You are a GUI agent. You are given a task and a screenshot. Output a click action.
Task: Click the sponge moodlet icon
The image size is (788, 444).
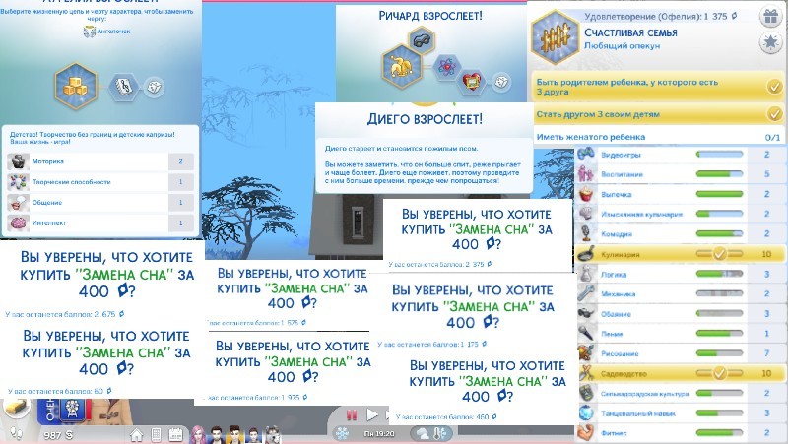click(17, 409)
